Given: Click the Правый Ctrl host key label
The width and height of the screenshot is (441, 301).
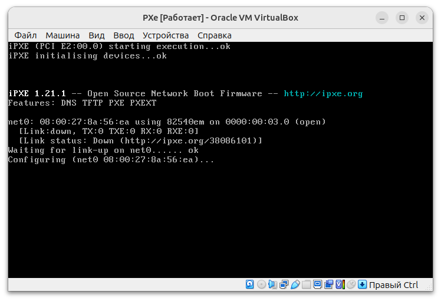Looking at the screenshot, I should pyautogui.click(x=393, y=285).
